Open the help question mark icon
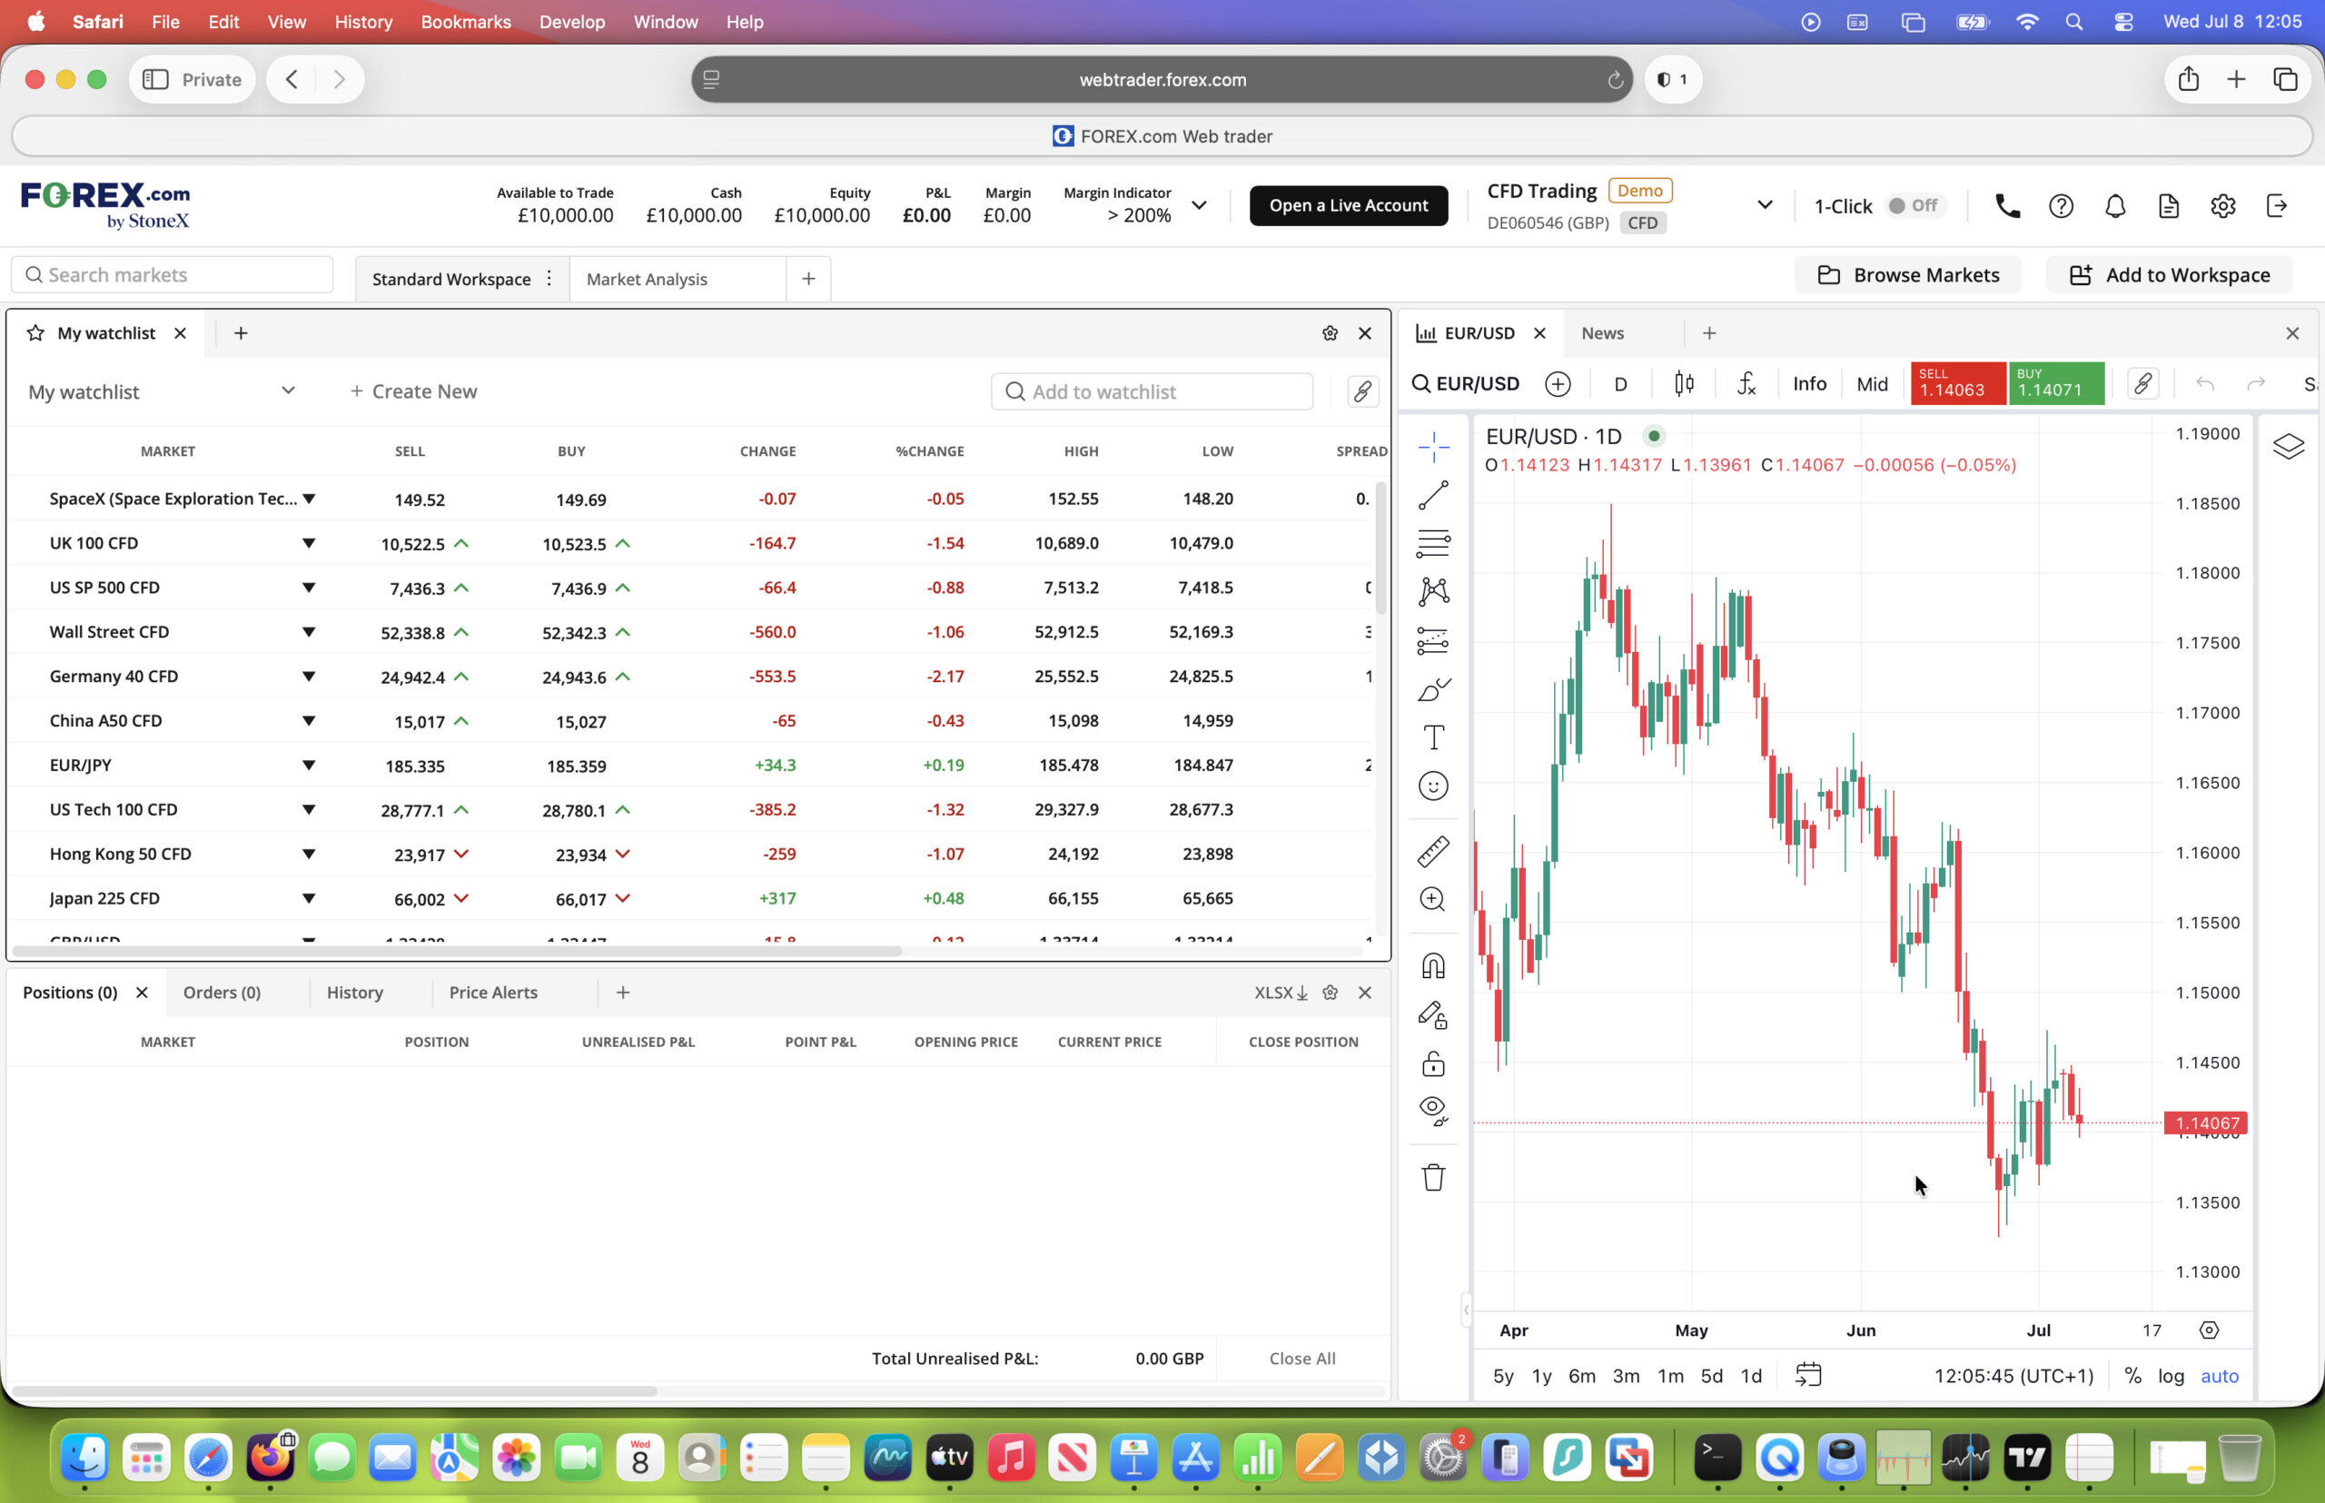 (x=2061, y=206)
